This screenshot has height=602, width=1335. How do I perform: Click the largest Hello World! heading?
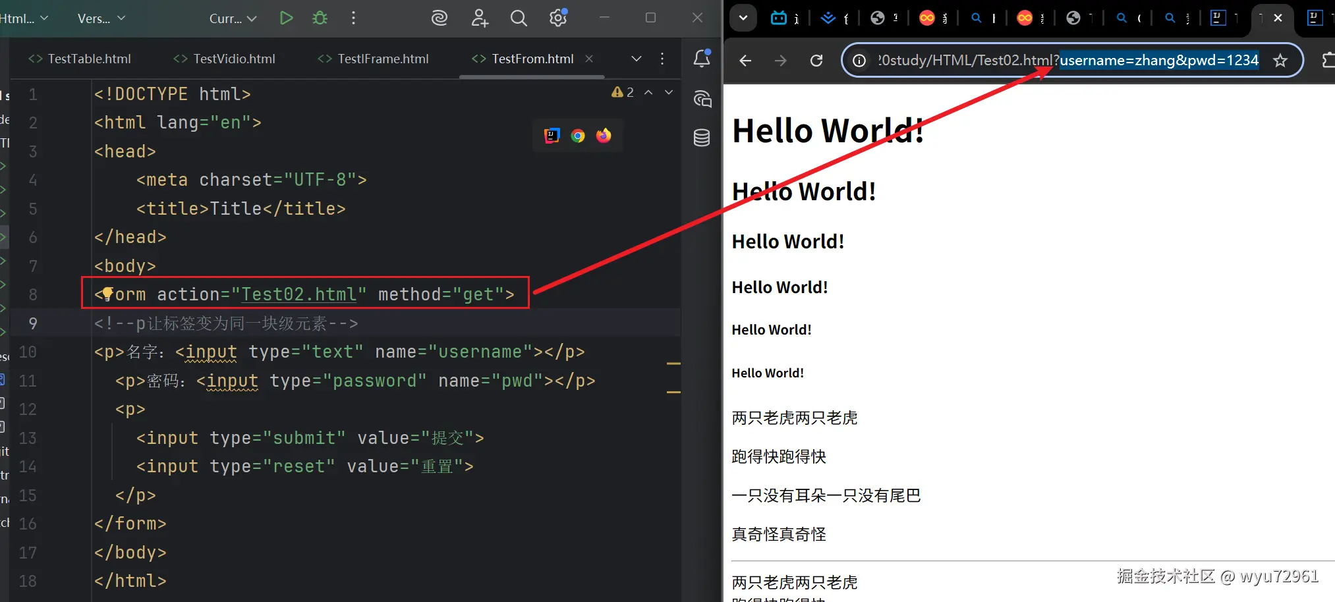click(828, 130)
